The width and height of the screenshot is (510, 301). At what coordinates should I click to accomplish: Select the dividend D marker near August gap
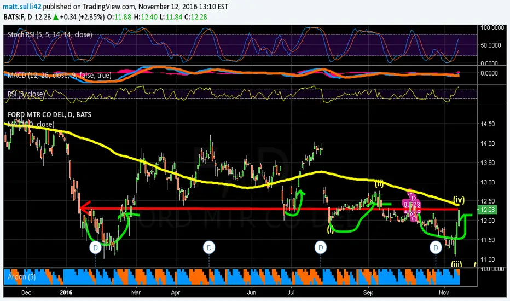[x=320, y=247]
